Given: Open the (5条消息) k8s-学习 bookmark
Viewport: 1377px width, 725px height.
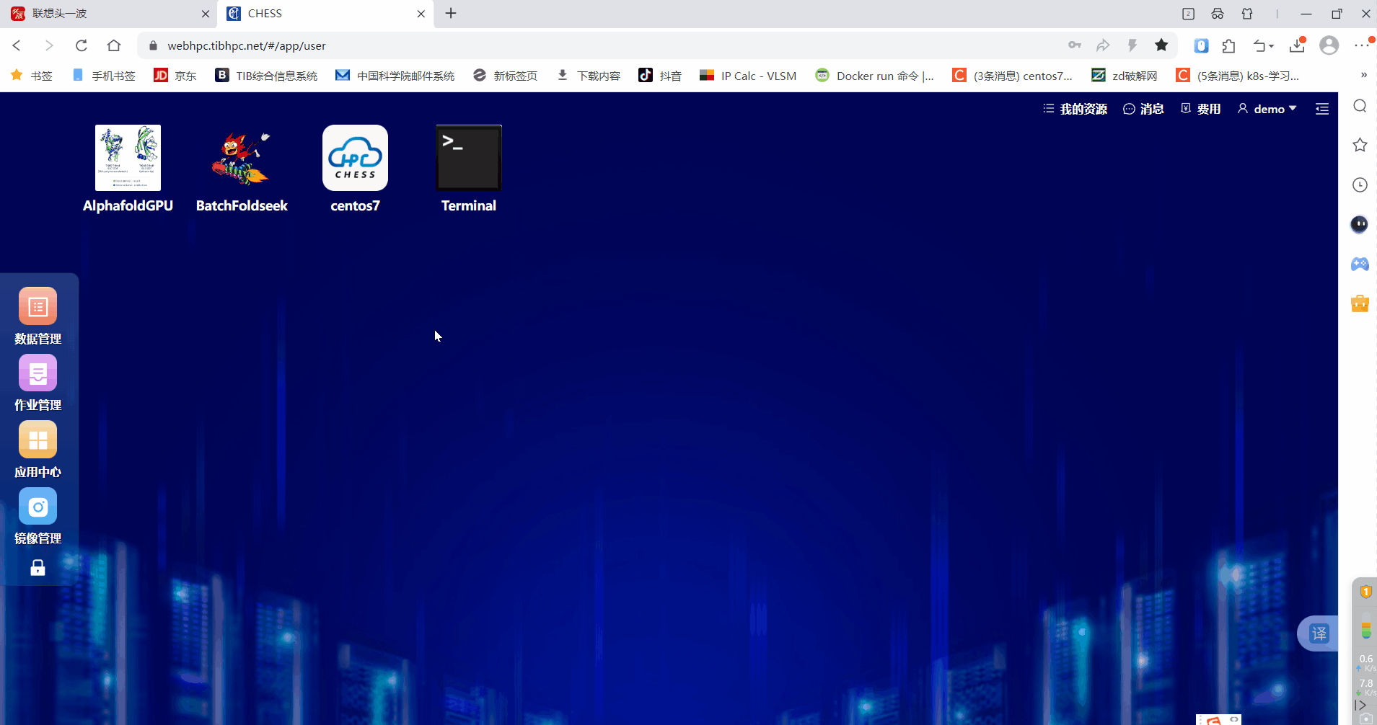Looking at the screenshot, I should (1237, 76).
